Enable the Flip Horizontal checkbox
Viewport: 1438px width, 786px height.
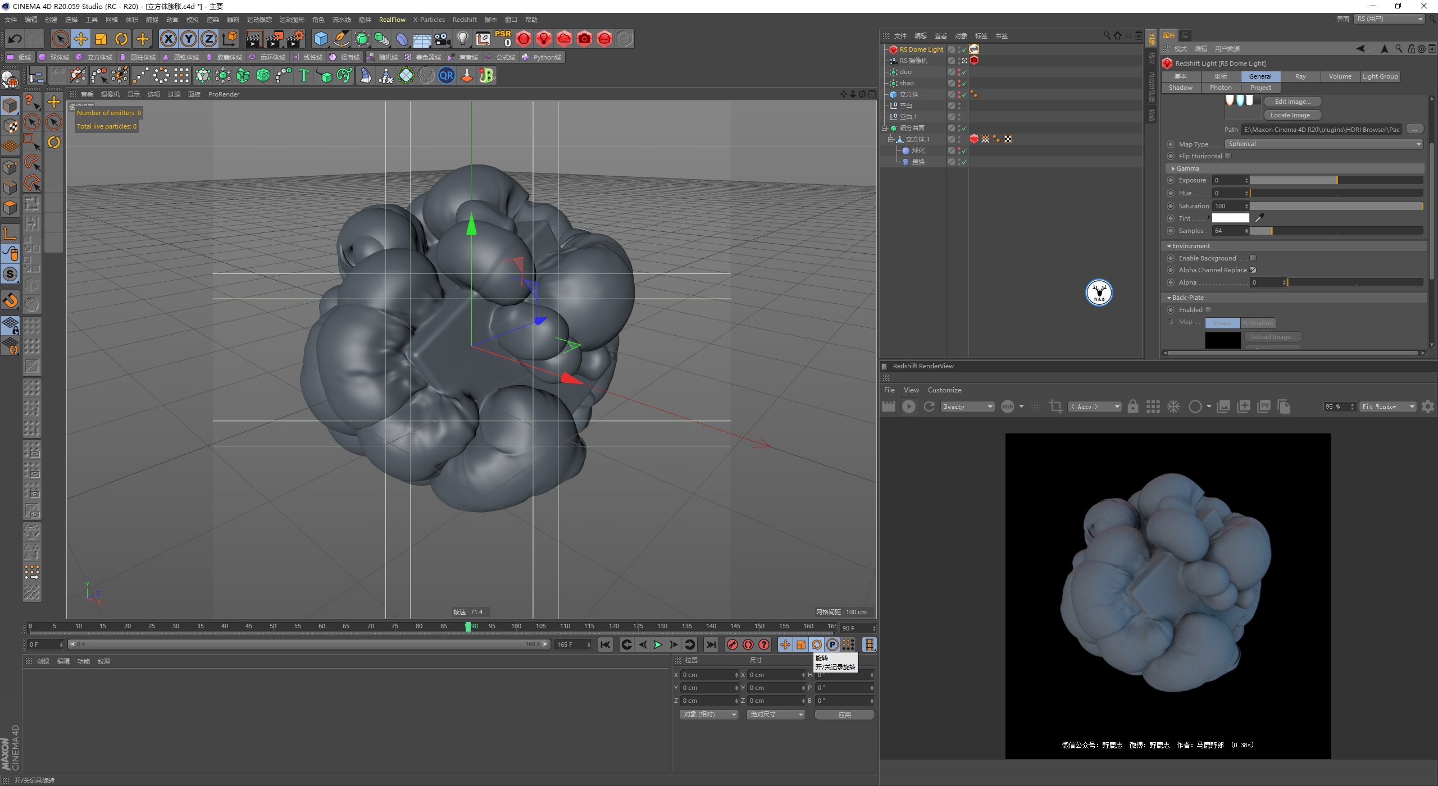tap(1228, 156)
